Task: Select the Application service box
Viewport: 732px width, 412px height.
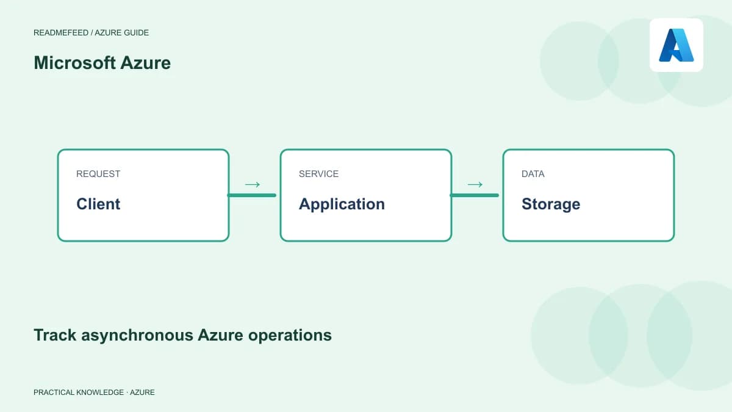Action: [x=366, y=195]
